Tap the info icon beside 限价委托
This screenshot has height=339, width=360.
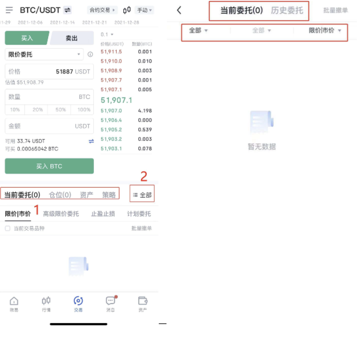pyautogui.click(x=90, y=54)
